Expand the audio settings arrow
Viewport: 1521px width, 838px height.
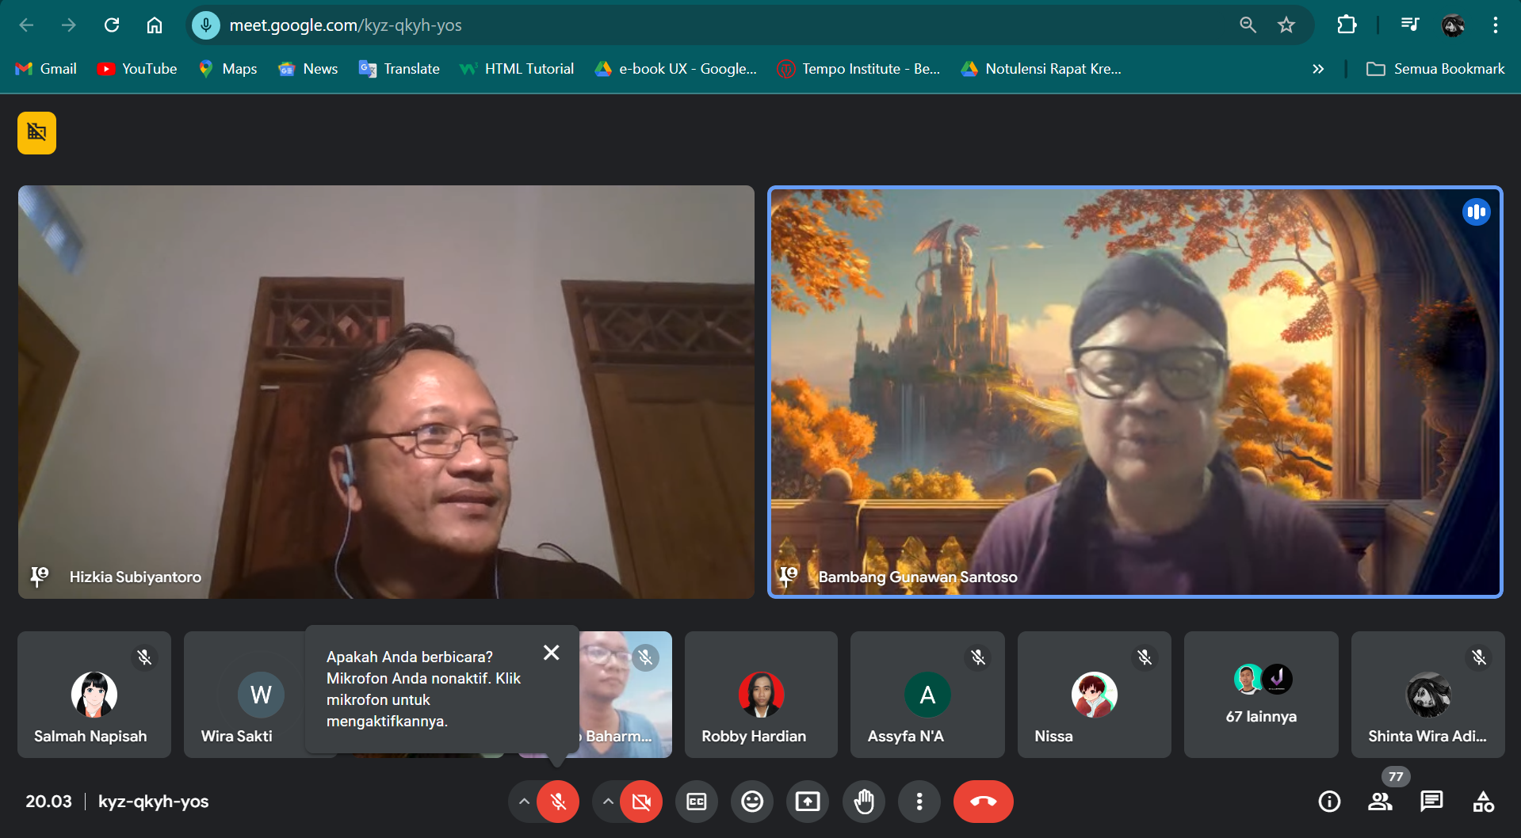(523, 802)
